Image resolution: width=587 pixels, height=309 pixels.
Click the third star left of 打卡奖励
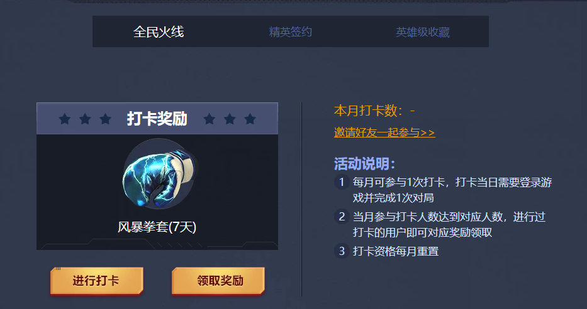click(106, 119)
